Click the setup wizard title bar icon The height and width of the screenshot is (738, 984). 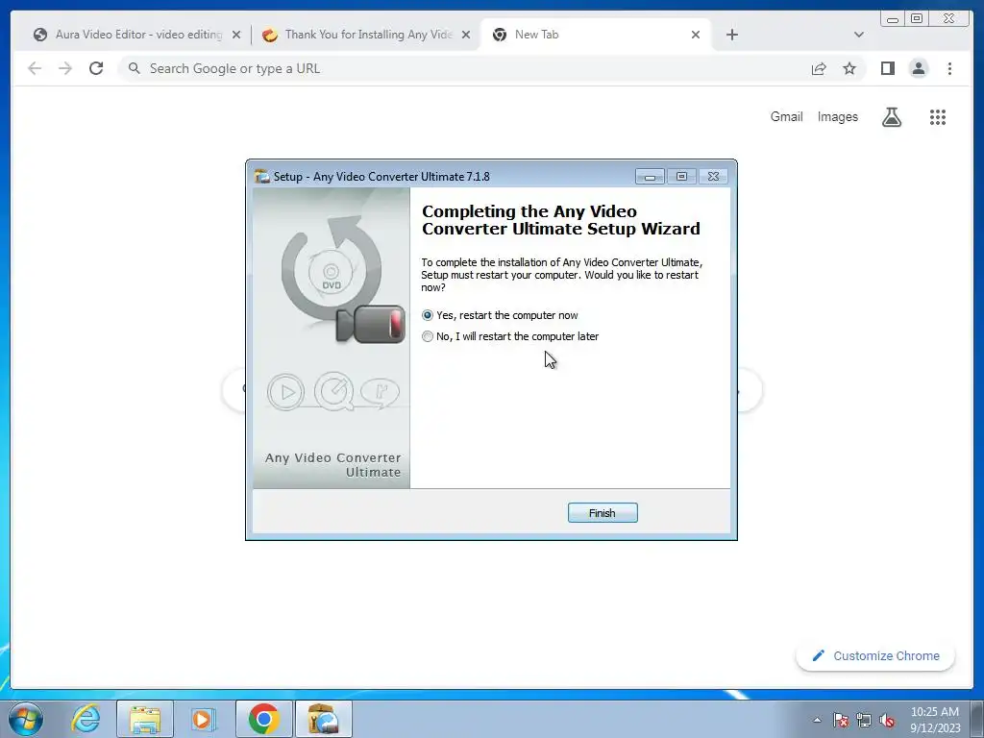[x=262, y=177]
